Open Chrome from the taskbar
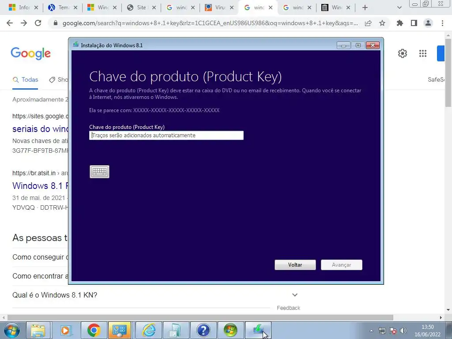The width and height of the screenshot is (452, 339). [94, 330]
